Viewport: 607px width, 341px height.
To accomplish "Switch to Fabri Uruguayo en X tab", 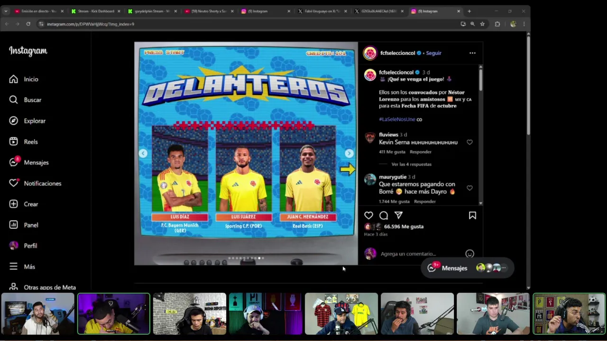I will point(322,11).
